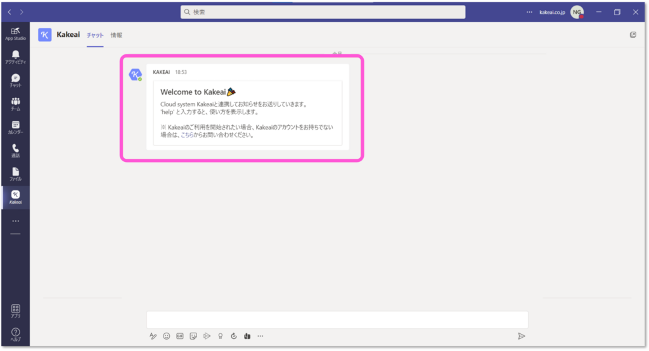This screenshot has width=649, height=351.
Task: Open the Calendar in sidebar
Action: [x=15, y=127]
